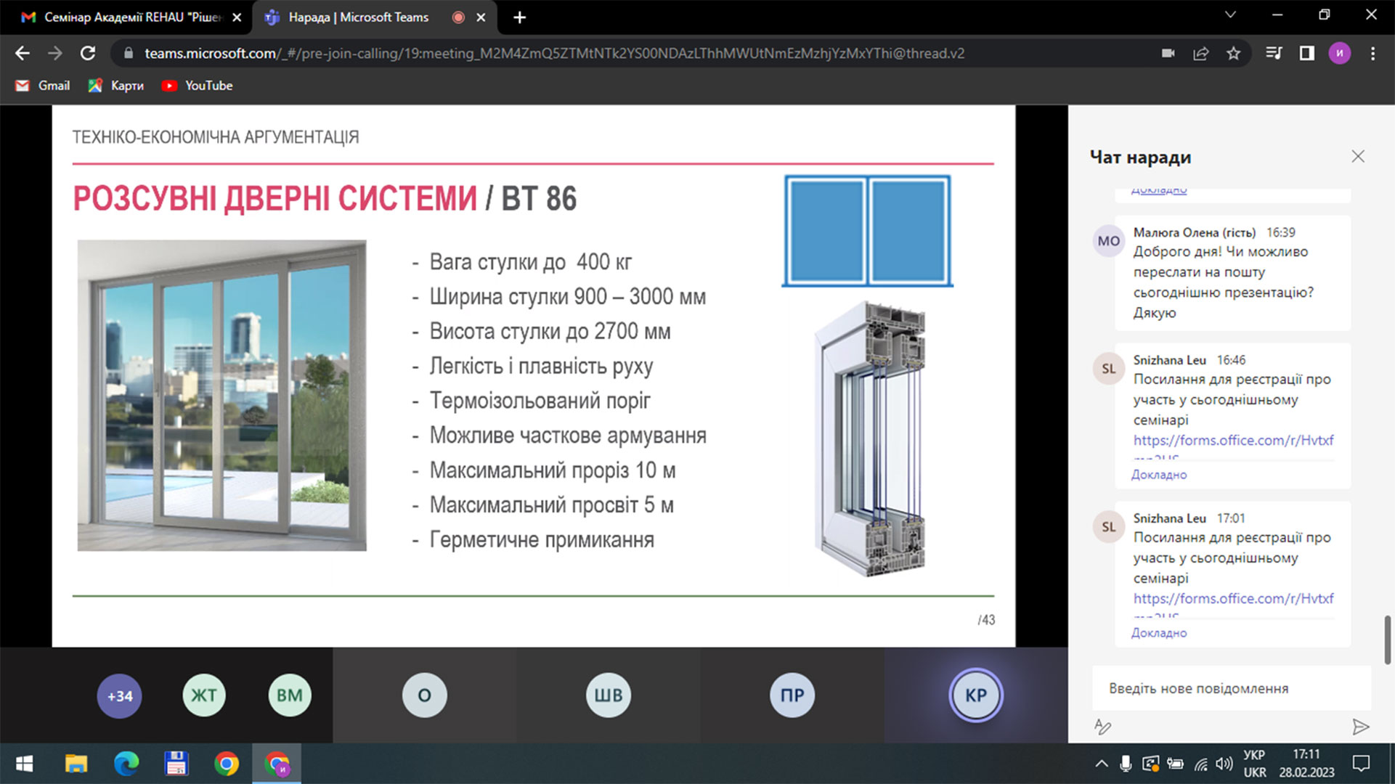
Task: Switch keyboard language УКР indicator
Action: tap(1254, 764)
